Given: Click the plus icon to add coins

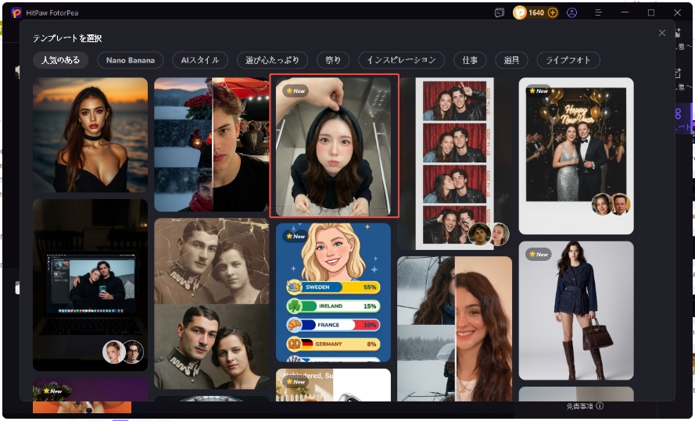Looking at the screenshot, I should coord(553,12).
